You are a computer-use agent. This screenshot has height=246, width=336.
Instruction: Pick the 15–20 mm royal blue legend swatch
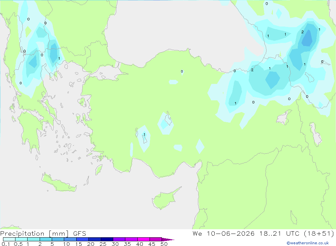point(83,239)
